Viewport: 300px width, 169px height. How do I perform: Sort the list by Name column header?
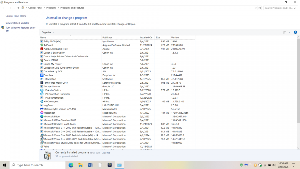[x=70, y=37]
